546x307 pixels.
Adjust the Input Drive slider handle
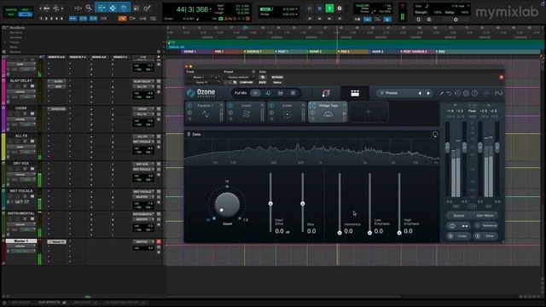tap(270, 203)
